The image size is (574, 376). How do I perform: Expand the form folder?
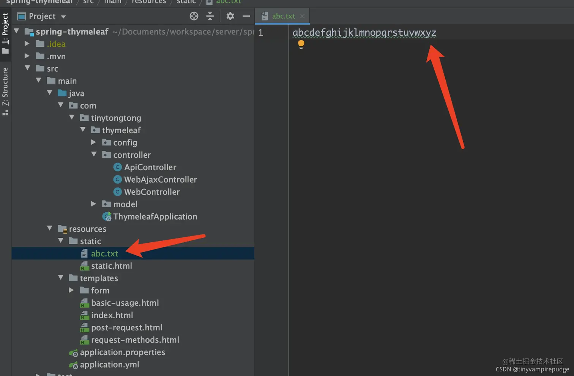71,290
